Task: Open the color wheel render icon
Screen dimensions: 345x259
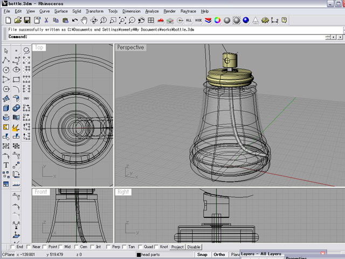Action: pyautogui.click(x=217, y=21)
